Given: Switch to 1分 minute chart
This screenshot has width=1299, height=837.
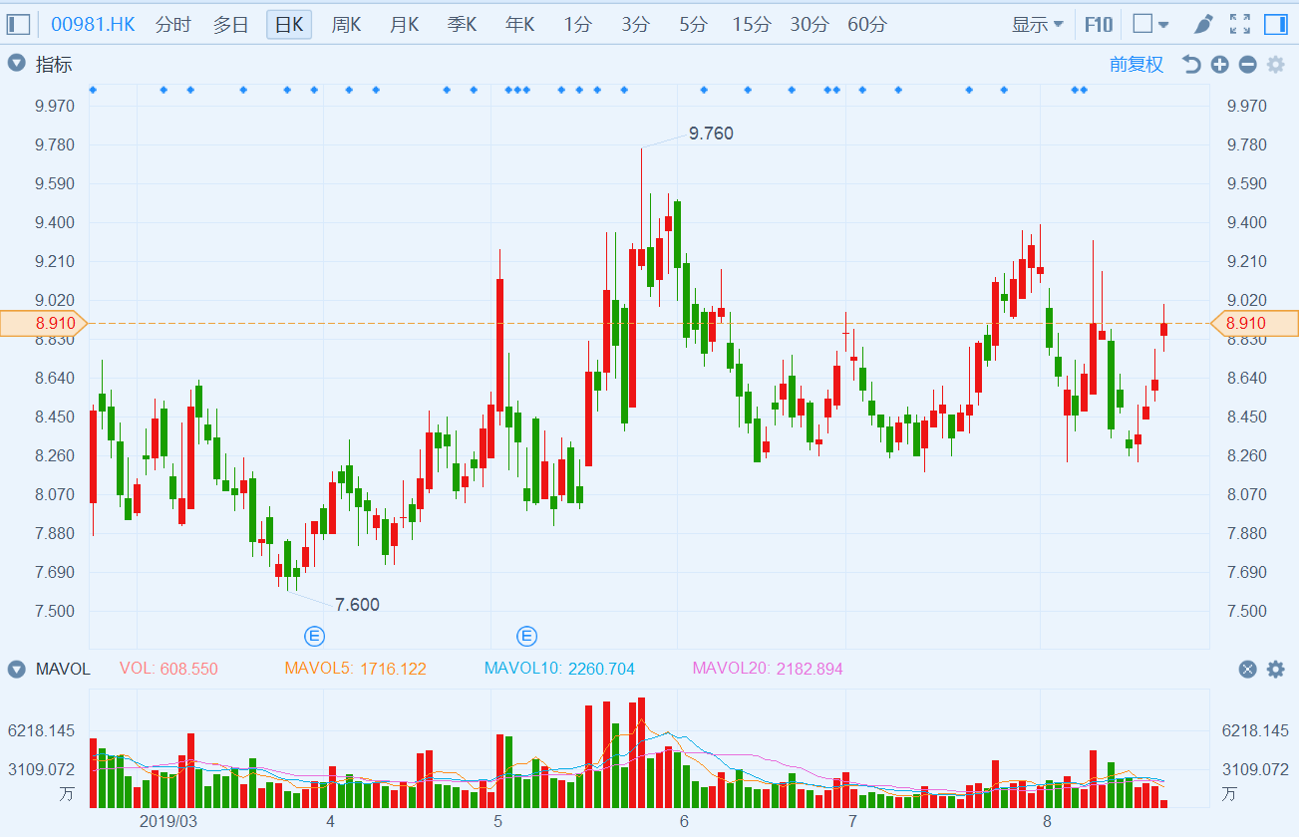Looking at the screenshot, I should (x=576, y=25).
